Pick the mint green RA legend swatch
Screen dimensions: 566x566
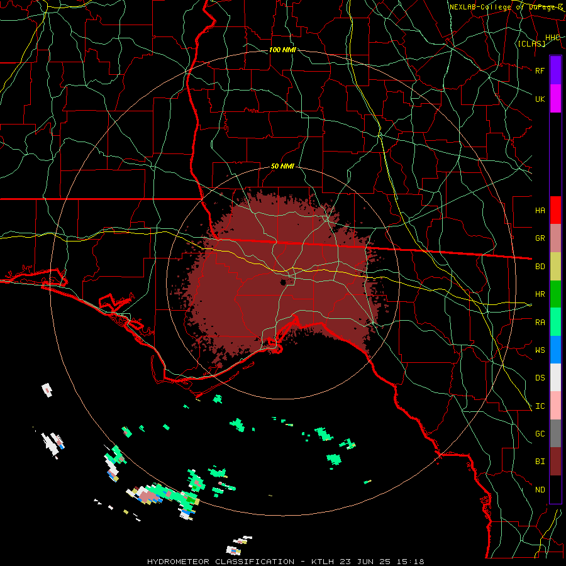click(555, 322)
